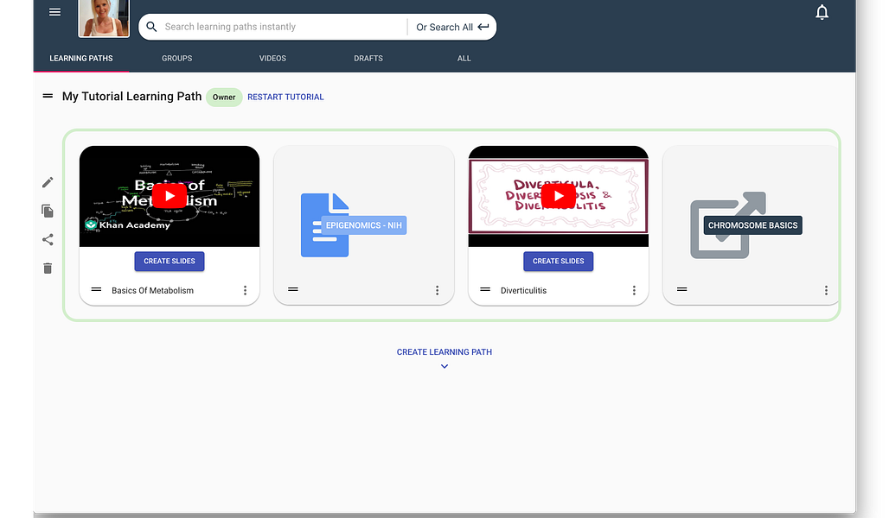Click My Tutorial Learning Path title
Screen dimensions: 889x518
[131, 96]
